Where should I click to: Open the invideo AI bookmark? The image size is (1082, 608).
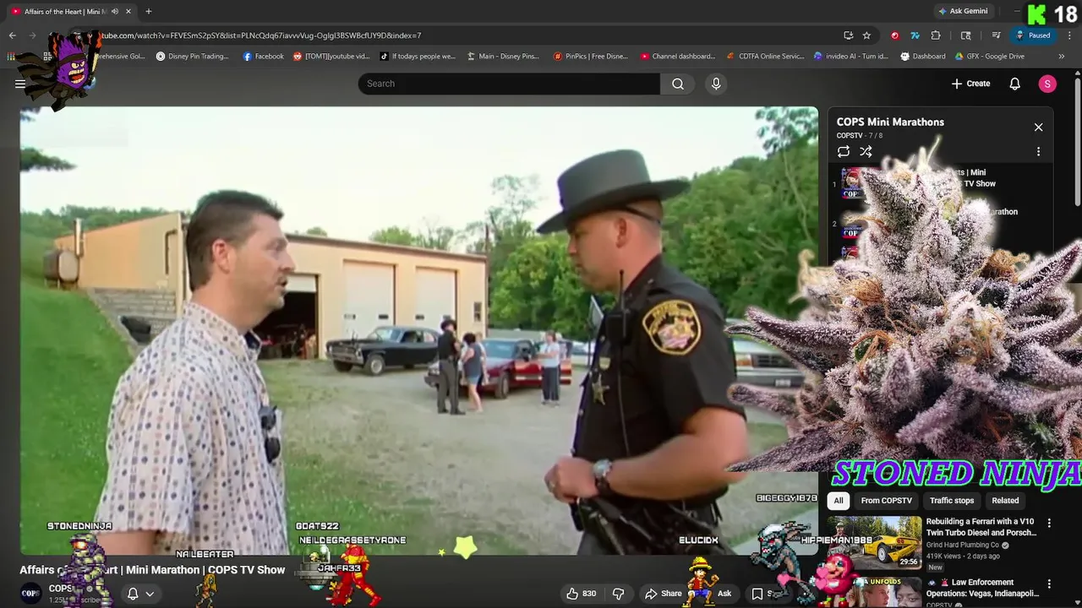tap(850, 57)
